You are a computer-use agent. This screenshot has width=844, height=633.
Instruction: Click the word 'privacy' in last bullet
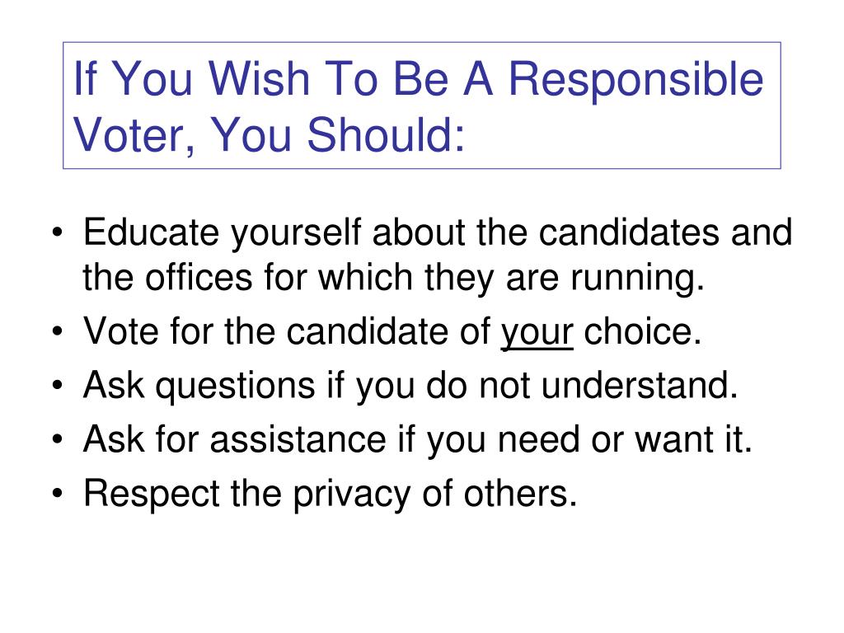(351, 495)
